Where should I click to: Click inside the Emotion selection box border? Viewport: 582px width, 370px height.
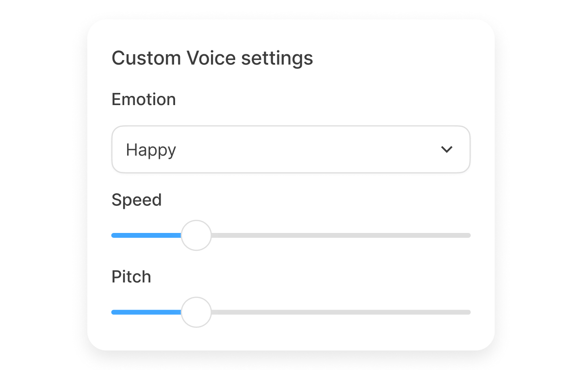(x=291, y=150)
